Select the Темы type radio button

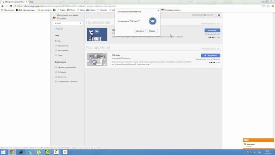[56, 55]
